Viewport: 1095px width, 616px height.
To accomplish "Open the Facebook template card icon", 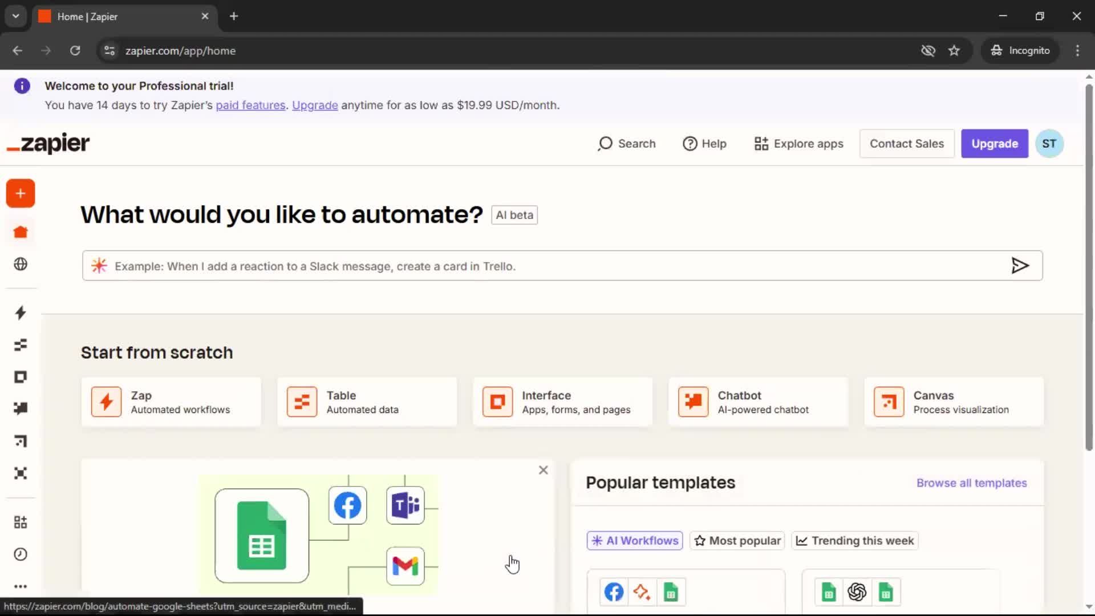I will [614, 592].
